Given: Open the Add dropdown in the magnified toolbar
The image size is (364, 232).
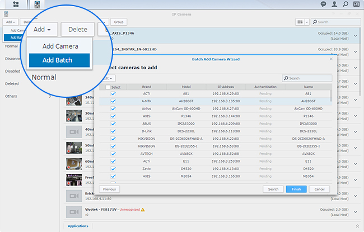Looking at the screenshot, I should click(43, 29).
